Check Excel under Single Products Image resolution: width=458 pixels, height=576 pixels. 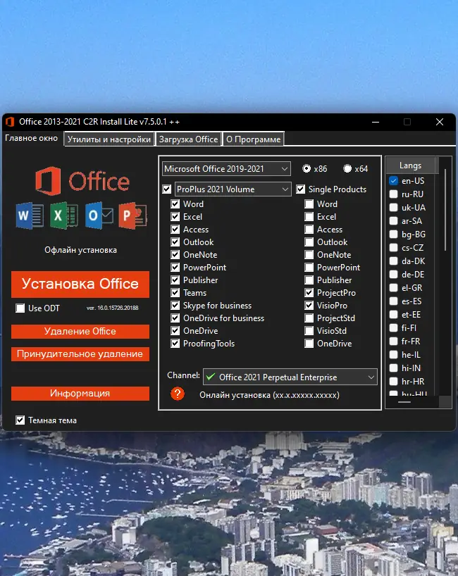pyautogui.click(x=309, y=217)
